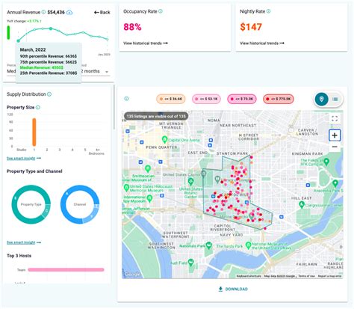Image resolution: width=354 pixels, height=309 pixels.
Task: Click the map info icon
Action: (126, 99)
